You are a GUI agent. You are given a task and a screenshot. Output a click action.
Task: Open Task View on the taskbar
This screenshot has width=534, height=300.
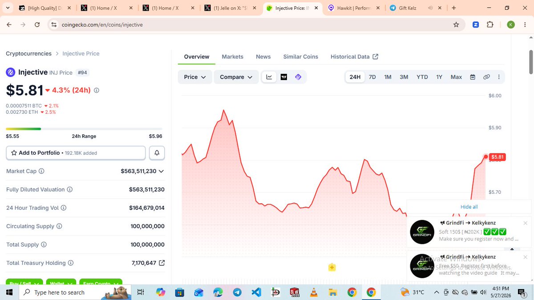(140, 292)
